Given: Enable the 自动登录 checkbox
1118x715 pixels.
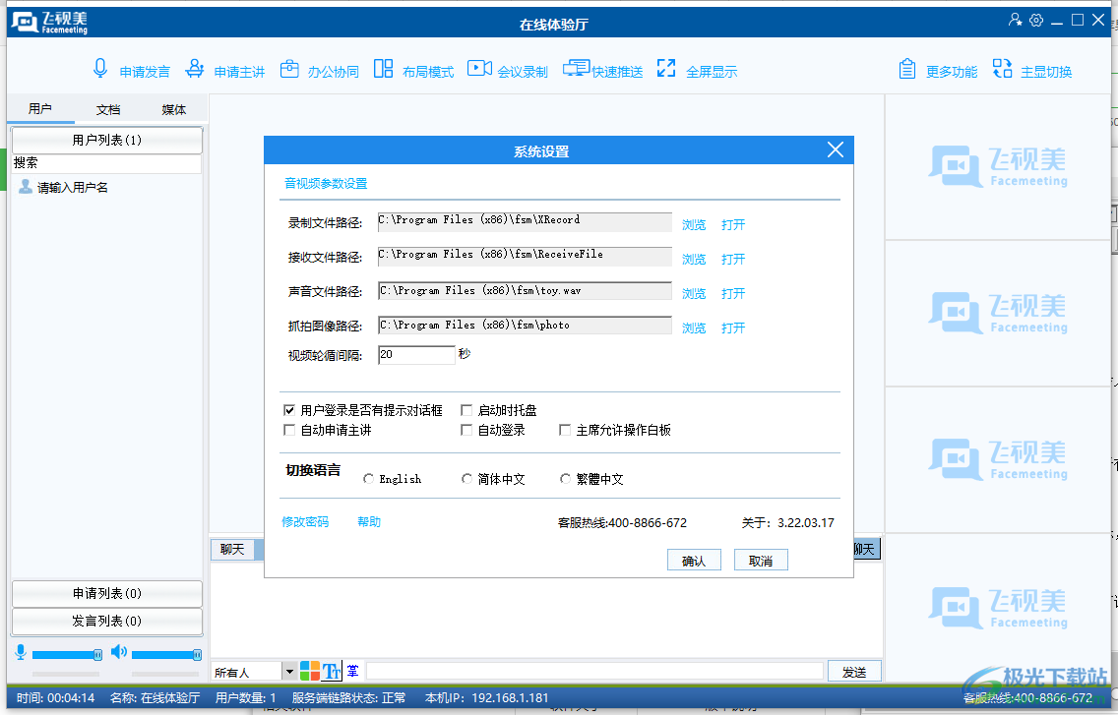Looking at the screenshot, I should pyautogui.click(x=466, y=430).
